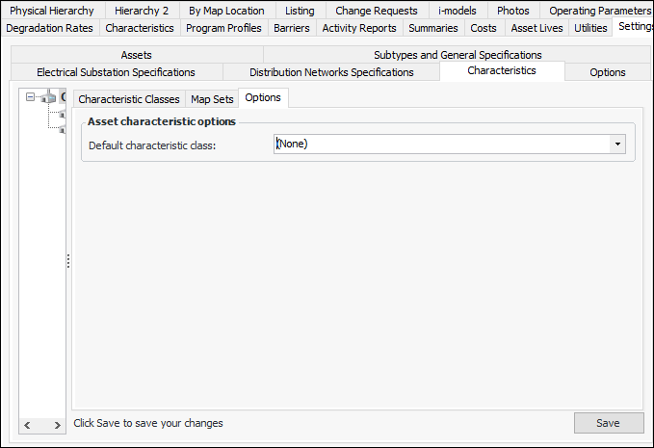Image resolution: width=654 pixels, height=448 pixels.
Task: Select the Listing tab
Action: point(300,11)
